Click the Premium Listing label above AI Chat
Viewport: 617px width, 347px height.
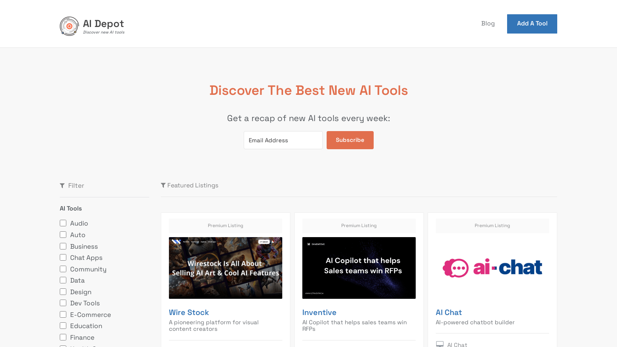click(x=492, y=226)
